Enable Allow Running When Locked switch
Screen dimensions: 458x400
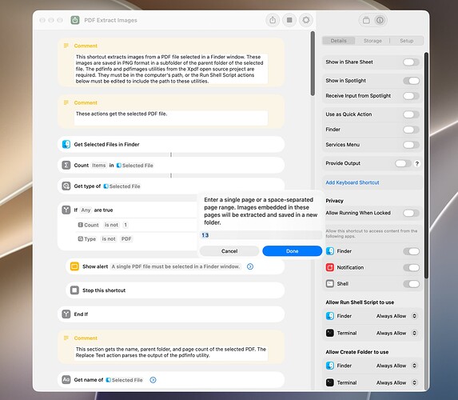(x=411, y=213)
